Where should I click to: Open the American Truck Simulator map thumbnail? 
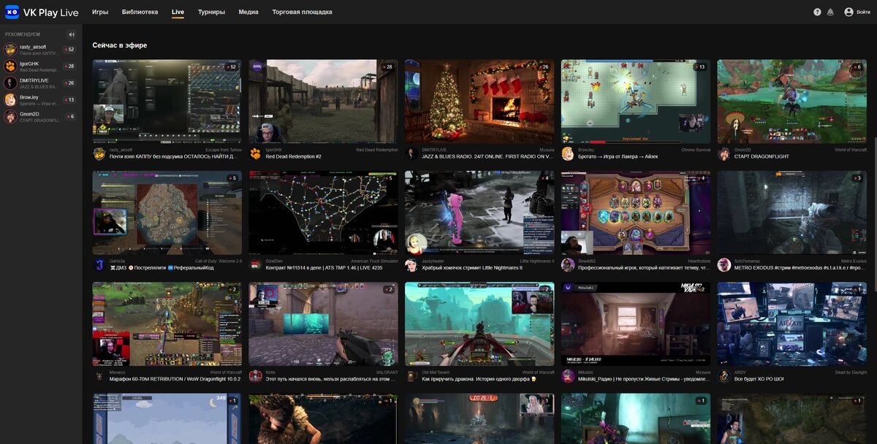(323, 213)
